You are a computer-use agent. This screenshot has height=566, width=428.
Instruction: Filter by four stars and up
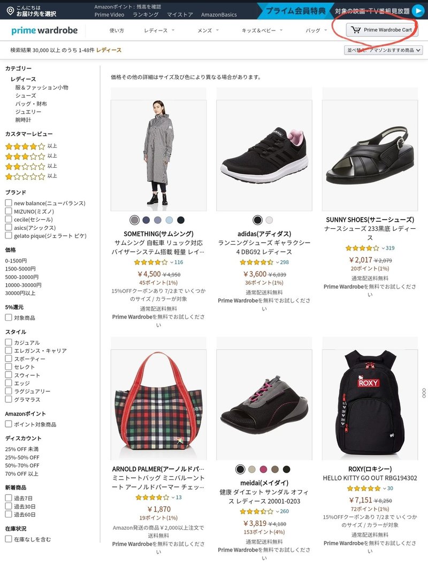[x=31, y=146]
